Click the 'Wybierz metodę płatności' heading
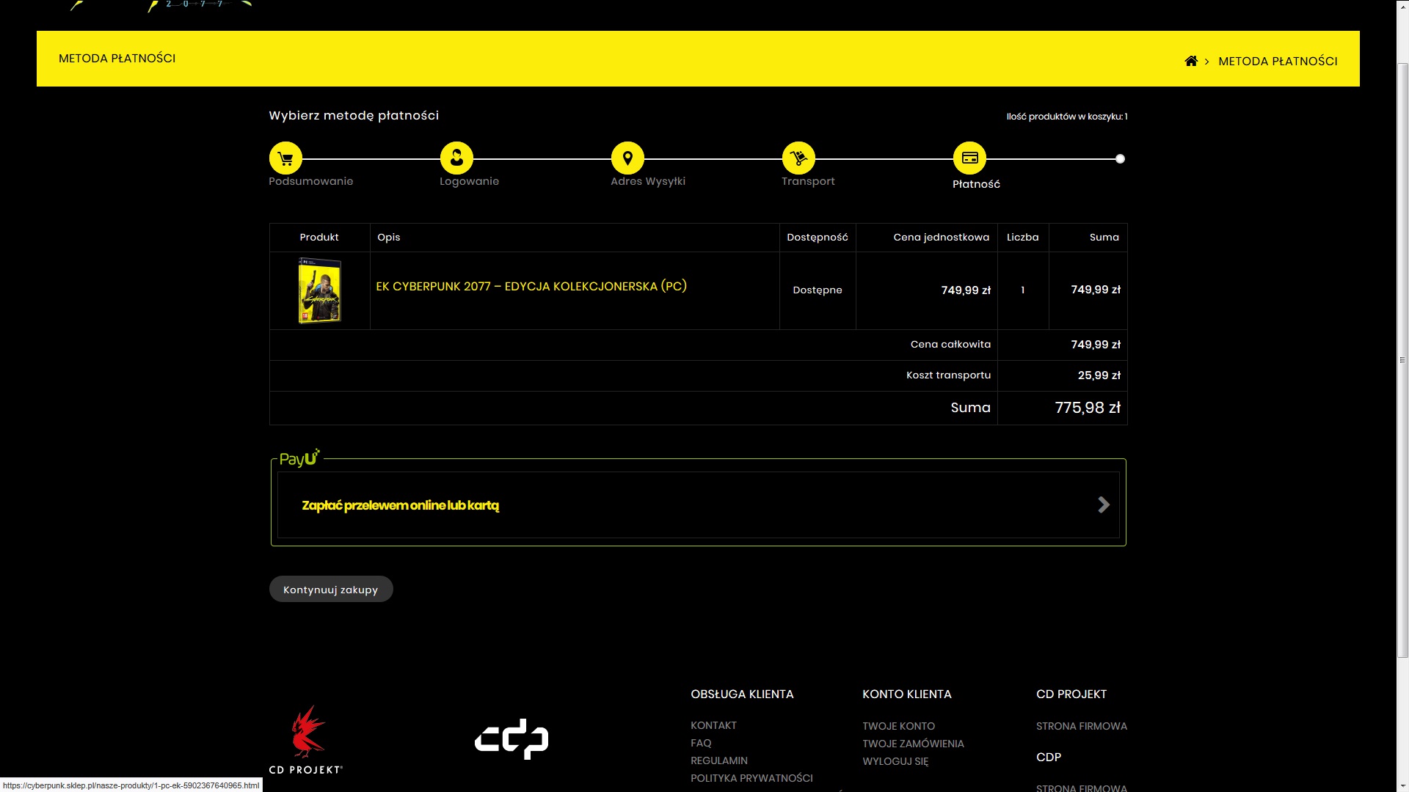The width and height of the screenshot is (1409, 792). pos(354,115)
